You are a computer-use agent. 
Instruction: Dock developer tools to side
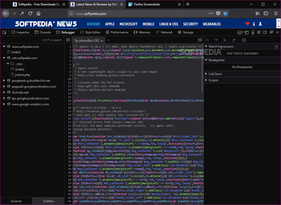(265, 32)
